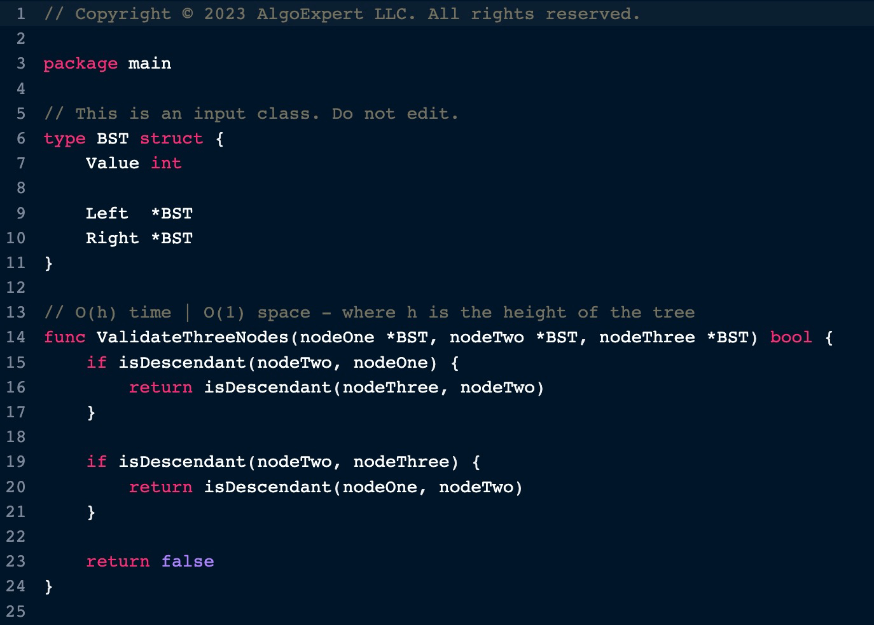Click line number 14 in the gutter
874x625 pixels.
tap(16, 337)
